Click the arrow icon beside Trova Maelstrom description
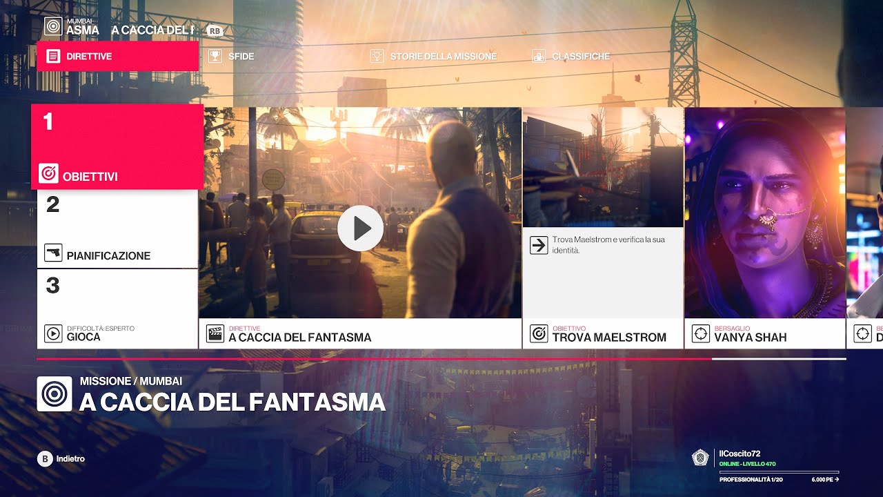 (539, 245)
